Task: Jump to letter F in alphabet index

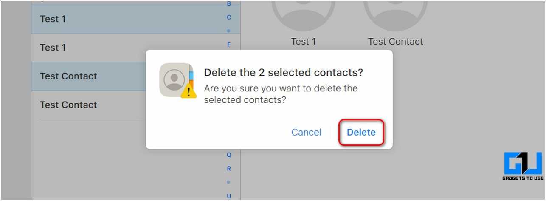Action: click(229, 45)
